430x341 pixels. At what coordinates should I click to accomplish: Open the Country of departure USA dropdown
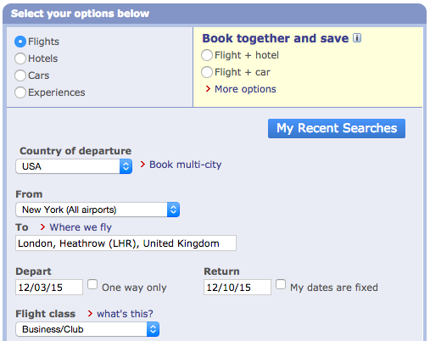[x=74, y=166]
